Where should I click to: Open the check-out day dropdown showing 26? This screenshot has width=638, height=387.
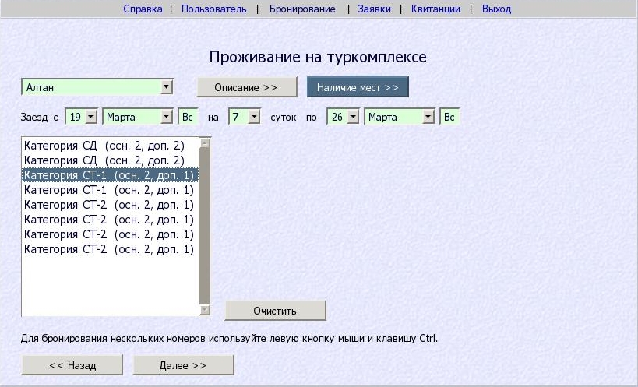(343, 117)
